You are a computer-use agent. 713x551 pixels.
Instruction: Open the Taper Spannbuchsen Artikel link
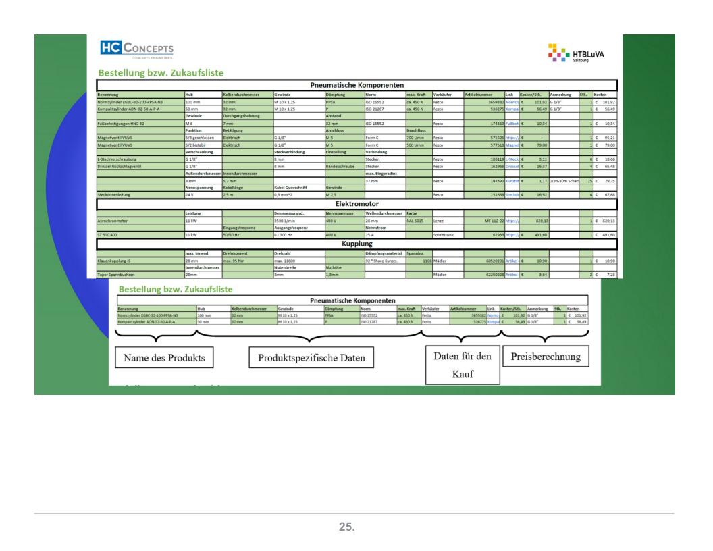pos(511,275)
